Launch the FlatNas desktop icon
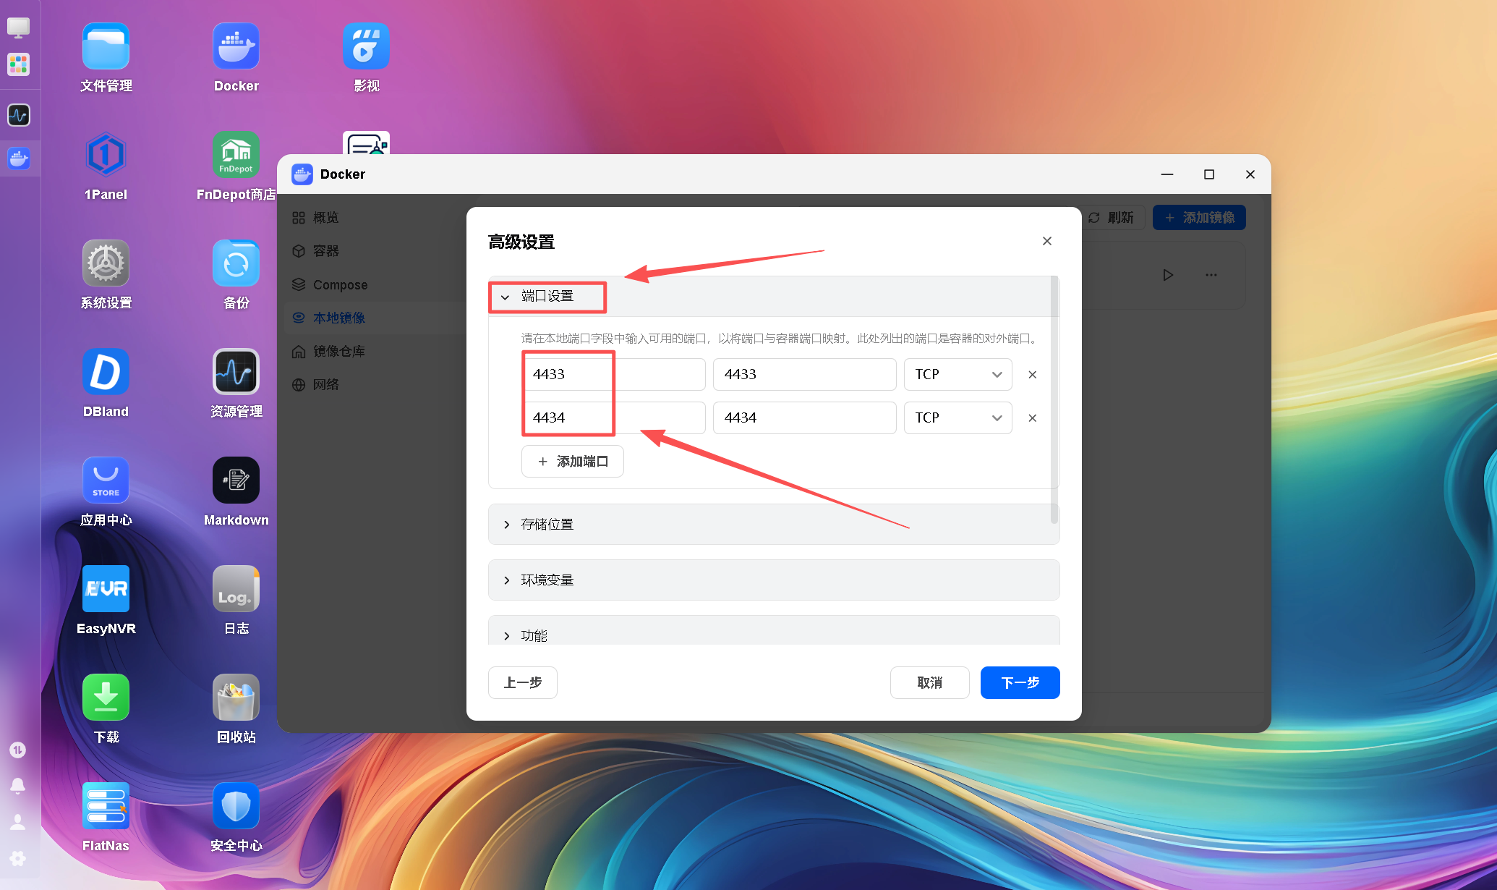Screen dimensions: 1497x890 pyautogui.click(x=106, y=806)
